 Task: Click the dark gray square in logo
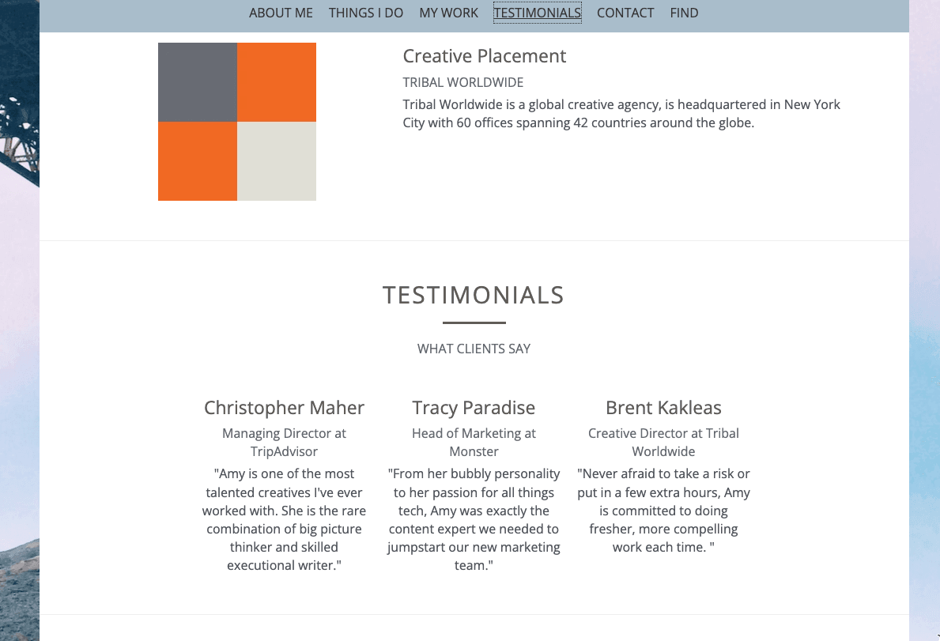(x=198, y=82)
